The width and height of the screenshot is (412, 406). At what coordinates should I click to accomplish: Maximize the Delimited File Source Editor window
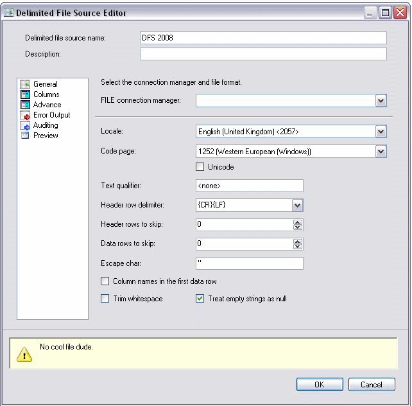click(x=385, y=13)
